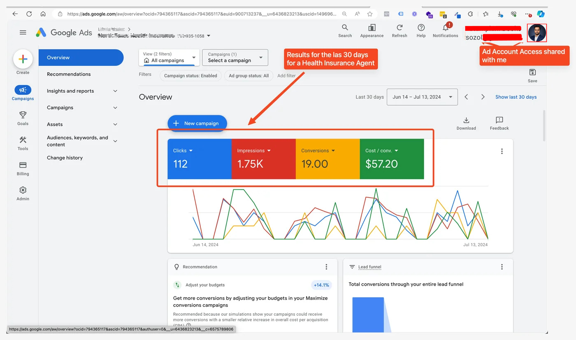
Task: Click Ad group status: All filter chip
Action: coord(249,76)
